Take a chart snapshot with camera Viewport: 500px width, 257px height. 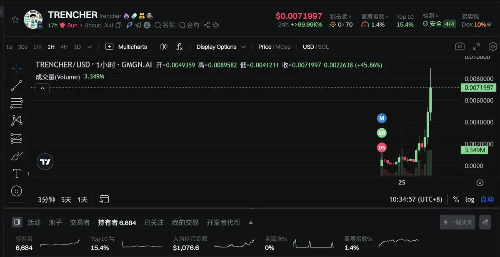[x=460, y=47]
